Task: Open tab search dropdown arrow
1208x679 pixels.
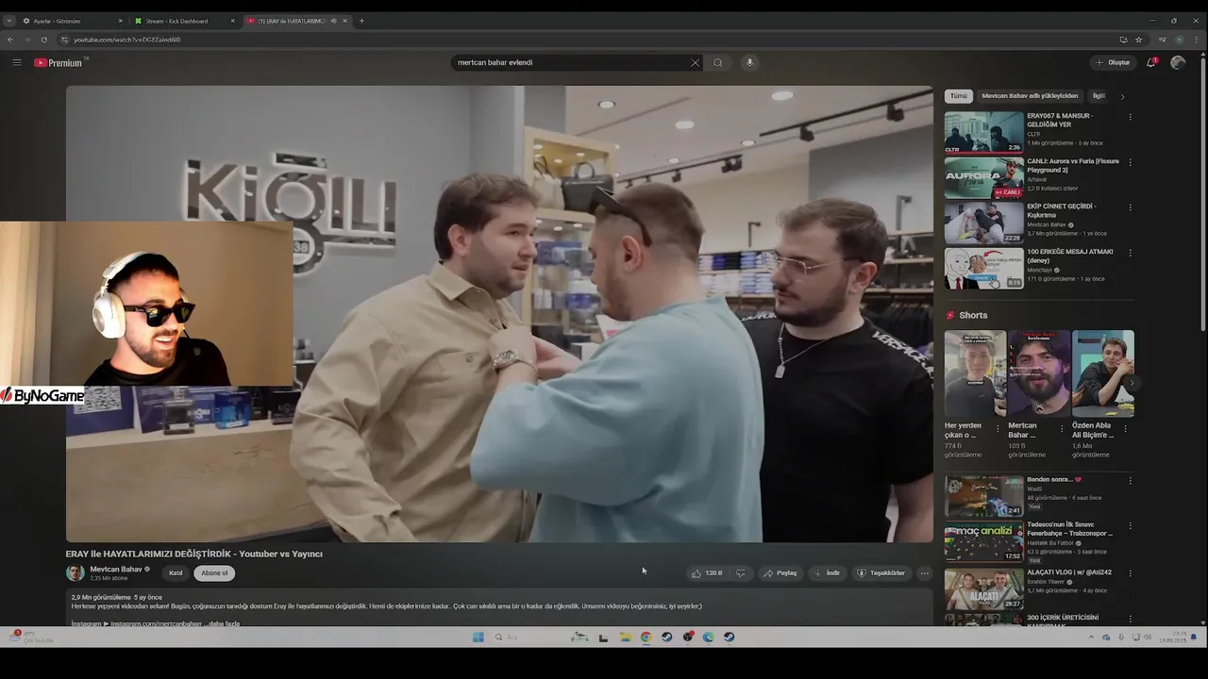Action: pos(8,21)
